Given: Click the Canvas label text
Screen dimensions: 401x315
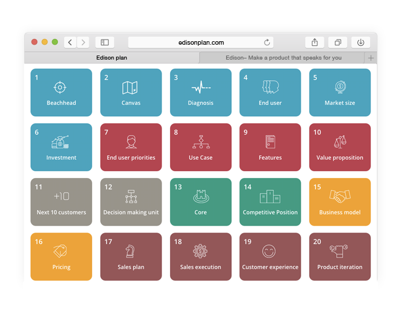Looking at the screenshot, I should [131, 103].
